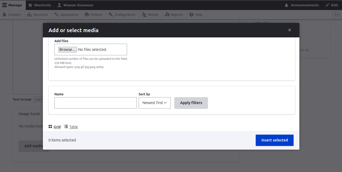Toggle the toolbar orientation icon
The width and height of the screenshot is (342, 172).
pyautogui.click(x=337, y=15)
